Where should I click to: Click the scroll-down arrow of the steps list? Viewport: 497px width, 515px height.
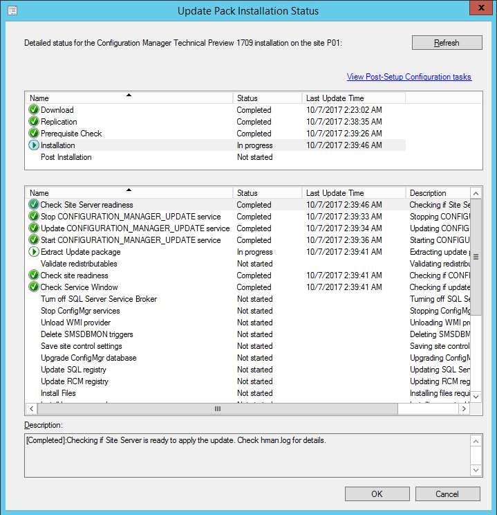coord(476,397)
